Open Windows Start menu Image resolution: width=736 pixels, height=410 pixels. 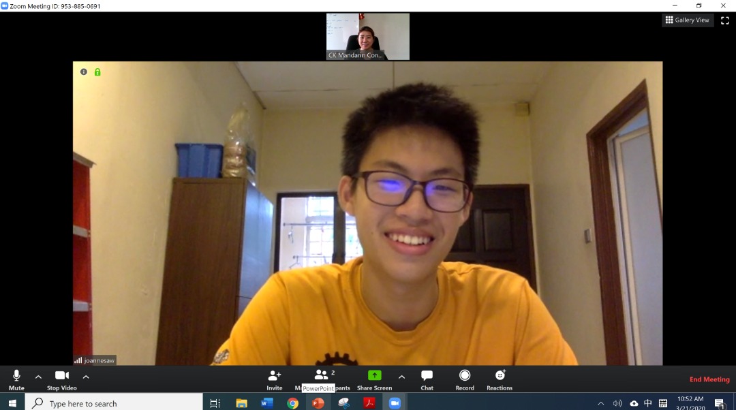click(x=12, y=403)
